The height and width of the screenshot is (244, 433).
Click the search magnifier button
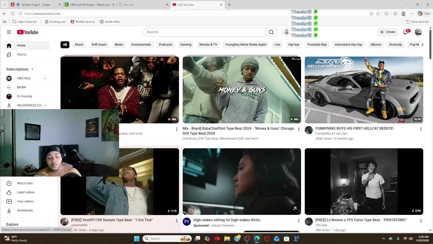pyautogui.click(x=271, y=32)
